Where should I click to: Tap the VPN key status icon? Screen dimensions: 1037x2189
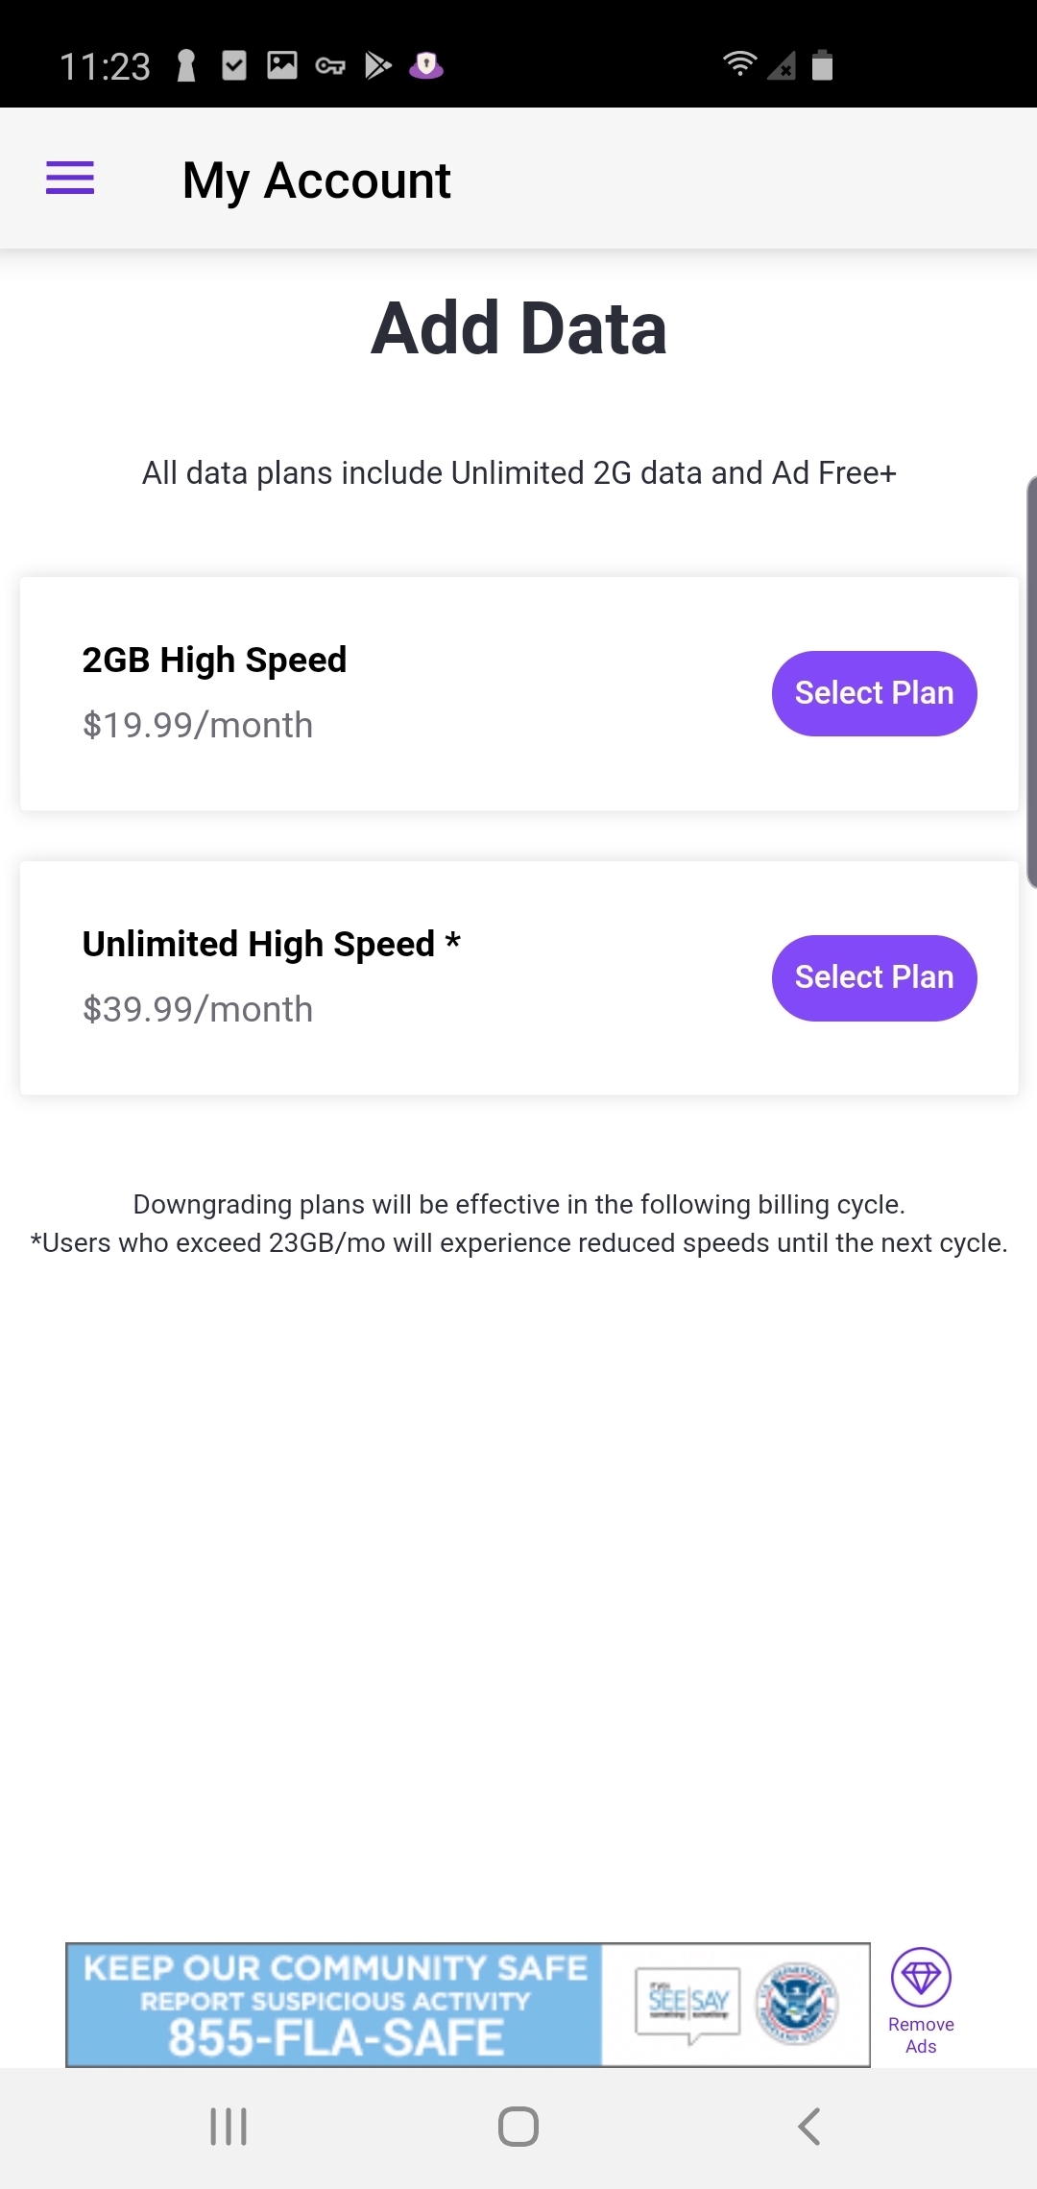pos(330,66)
